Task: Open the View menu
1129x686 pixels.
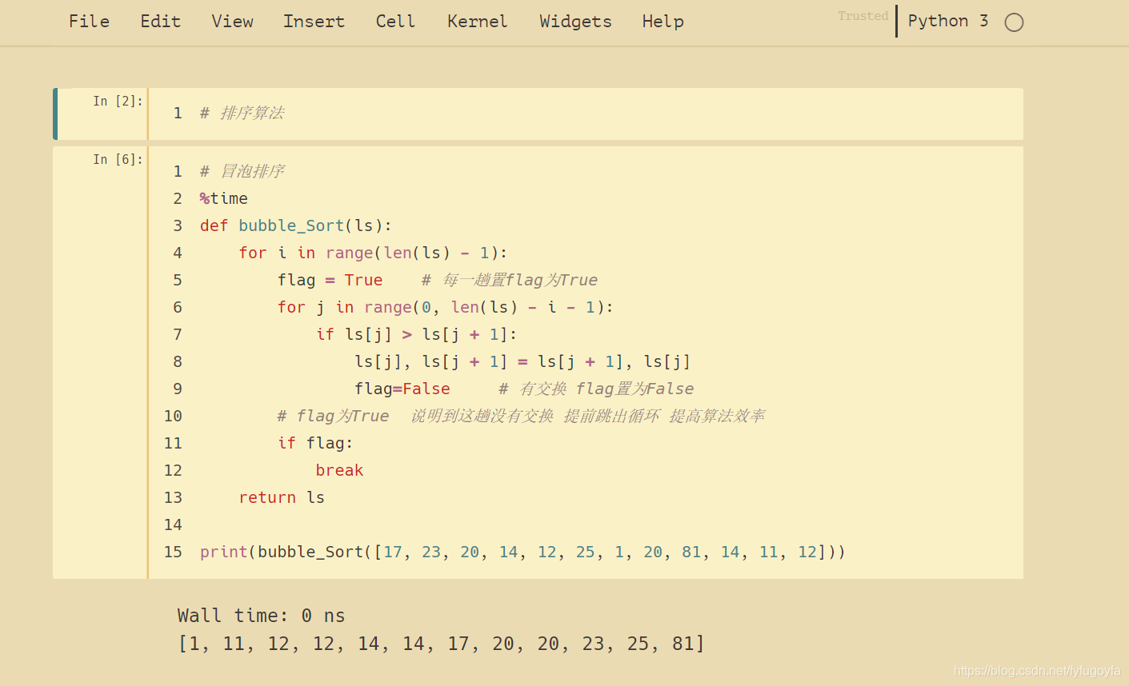Action: [x=232, y=22]
